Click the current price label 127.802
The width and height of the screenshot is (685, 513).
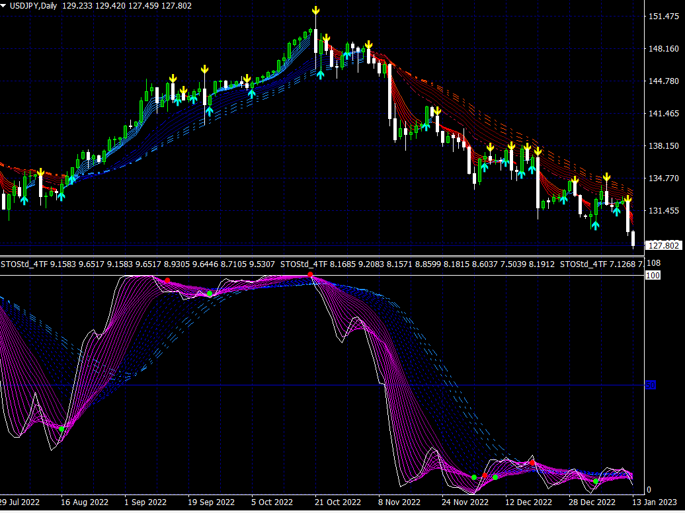coord(663,245)
